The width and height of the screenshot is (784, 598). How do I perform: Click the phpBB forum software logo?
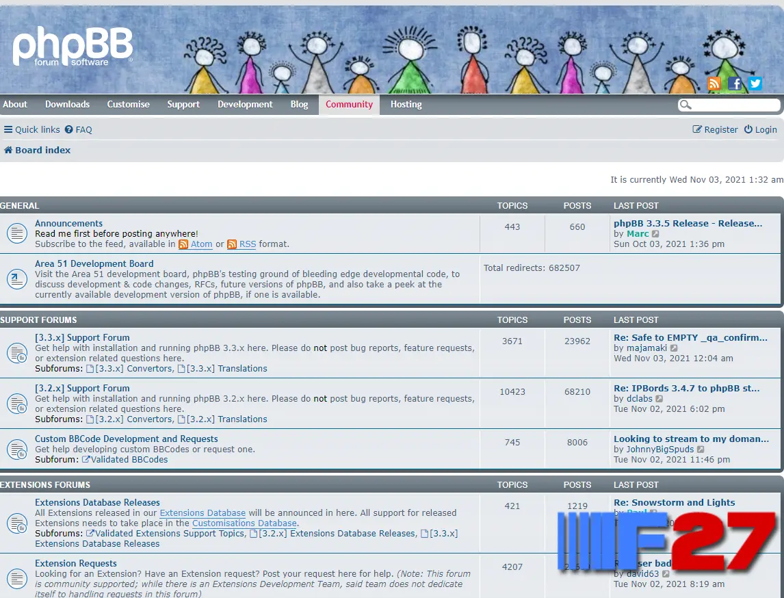pos(72,48)
